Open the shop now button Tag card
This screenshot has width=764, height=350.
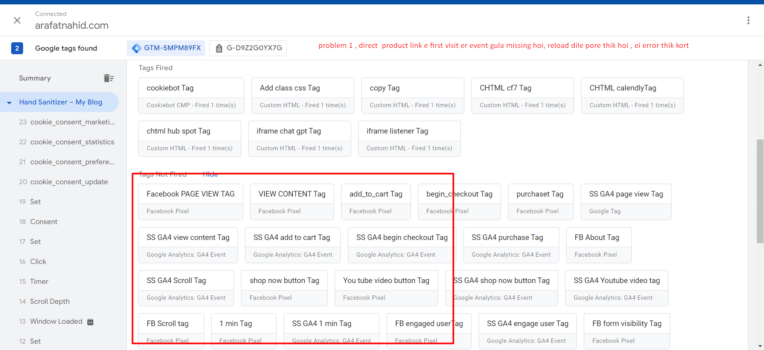coord(285,288)
